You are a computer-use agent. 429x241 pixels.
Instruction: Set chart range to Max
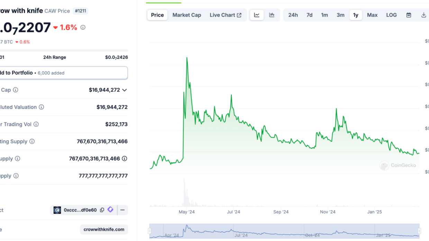[372, 15]
